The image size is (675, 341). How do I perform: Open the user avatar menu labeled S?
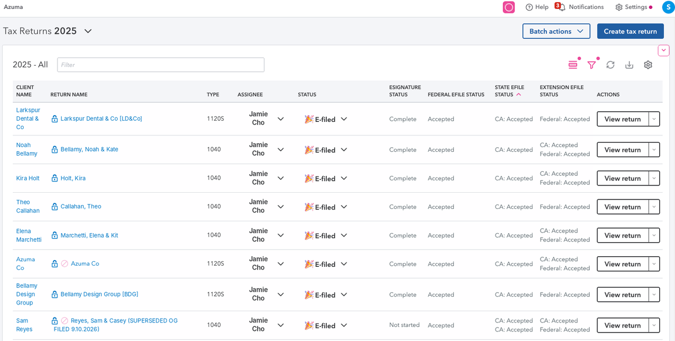(668, 7)
